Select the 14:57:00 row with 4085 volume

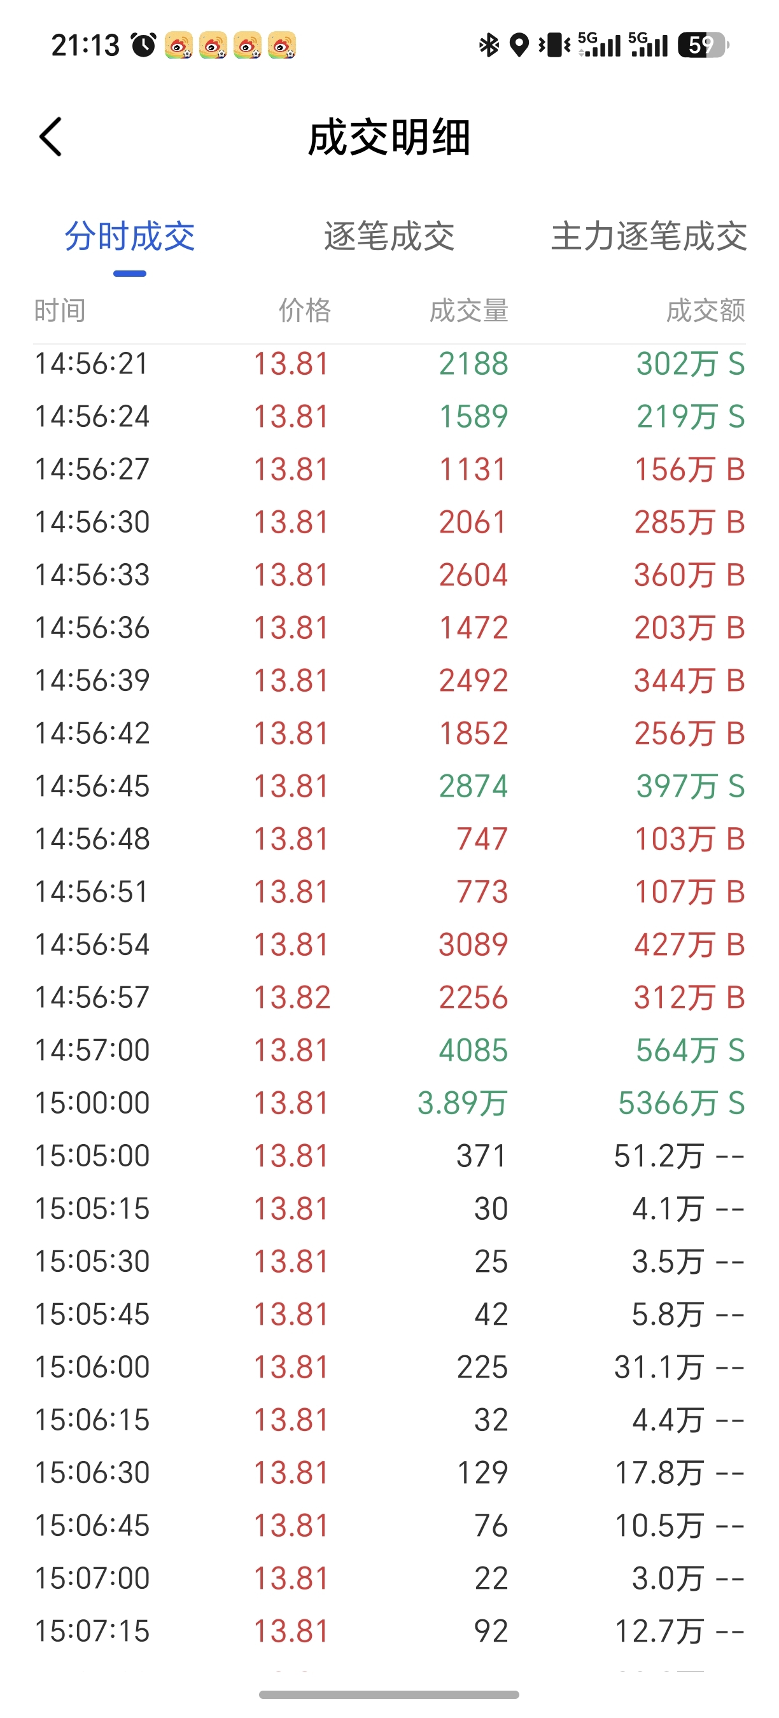[x=389, y=1050]
